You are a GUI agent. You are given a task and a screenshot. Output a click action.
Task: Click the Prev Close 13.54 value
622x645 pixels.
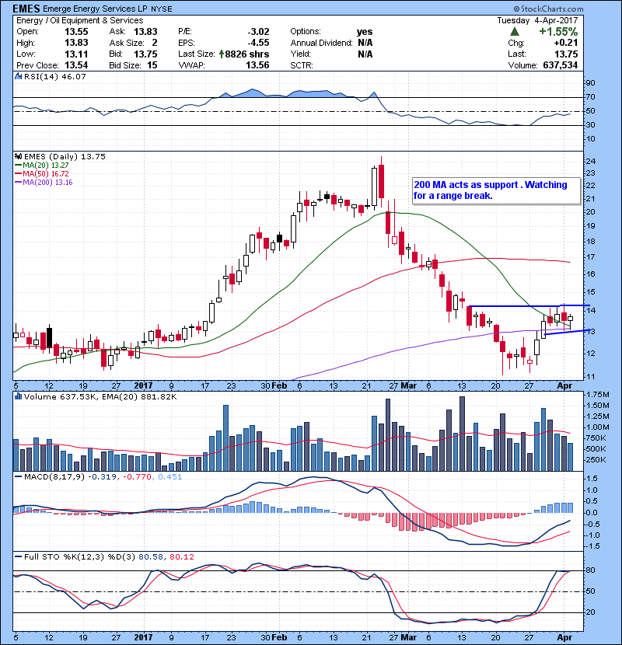tap(76, 65)
